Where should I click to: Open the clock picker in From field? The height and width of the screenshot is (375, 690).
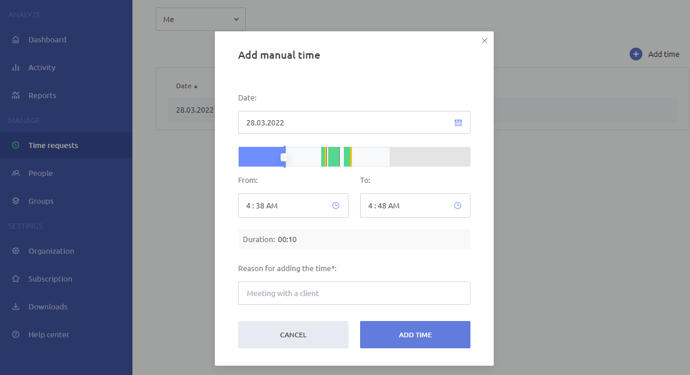(336, 205)
